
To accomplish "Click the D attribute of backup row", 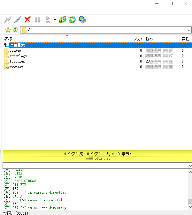I will pyautogui.click(x=182, y=50).
